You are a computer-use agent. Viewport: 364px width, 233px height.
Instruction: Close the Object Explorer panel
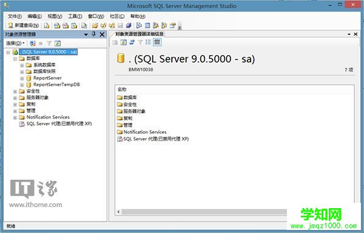(102, 34)
